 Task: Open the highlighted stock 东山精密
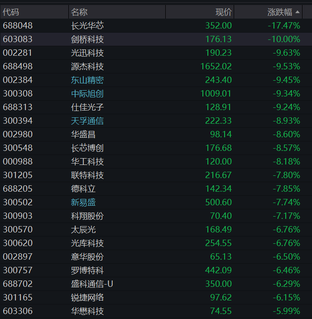point(87,80)
